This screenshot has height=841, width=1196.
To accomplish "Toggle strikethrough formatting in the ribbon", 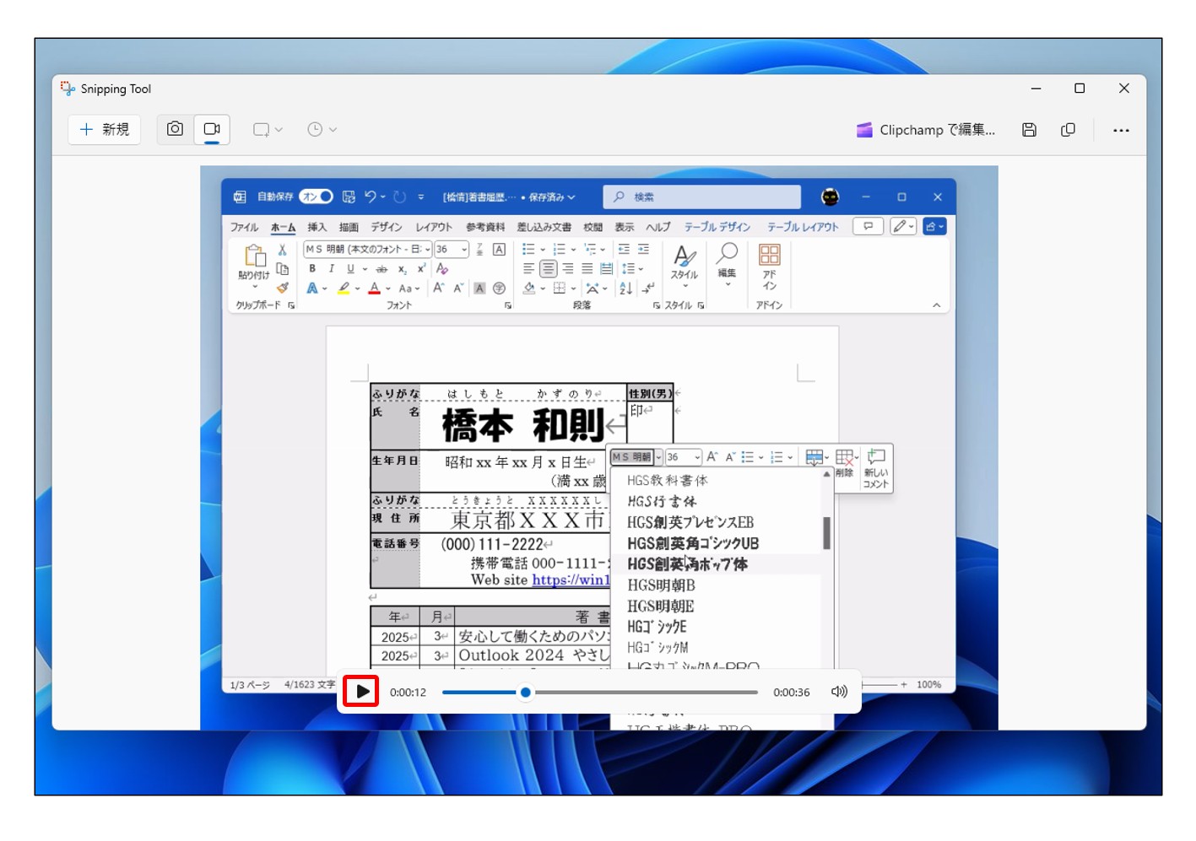I will click(382, 268).
